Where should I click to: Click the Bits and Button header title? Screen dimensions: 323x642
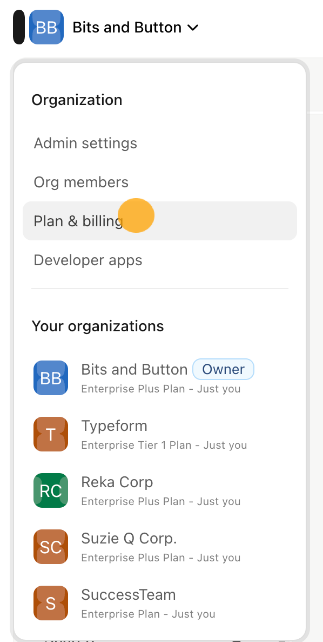pos(127,28)
